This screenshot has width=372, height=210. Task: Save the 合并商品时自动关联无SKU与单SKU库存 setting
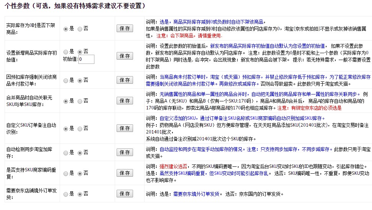pos(124,101)
